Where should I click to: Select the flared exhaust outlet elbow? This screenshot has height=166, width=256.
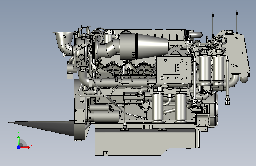pyautogui.click(x=64, y=43)
